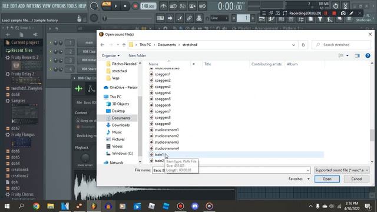The height and width of the screenshot is (212, 377).
Task: Click the Open button in the dialog
Action: click(x=327, y=179)
